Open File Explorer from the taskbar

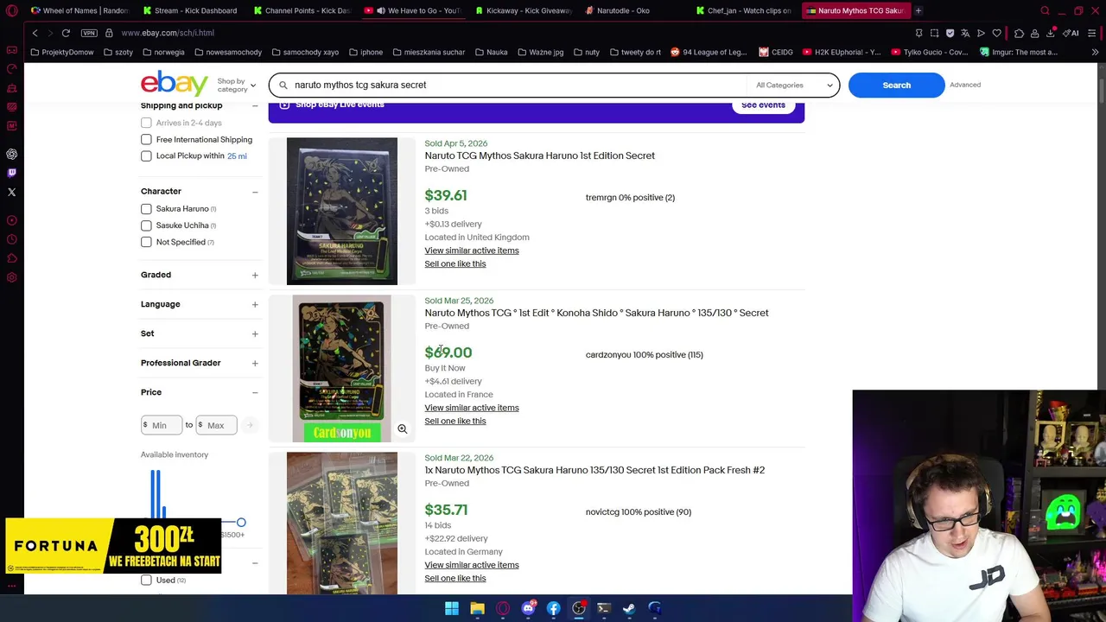pyautogui.click(x=477, y=608)
